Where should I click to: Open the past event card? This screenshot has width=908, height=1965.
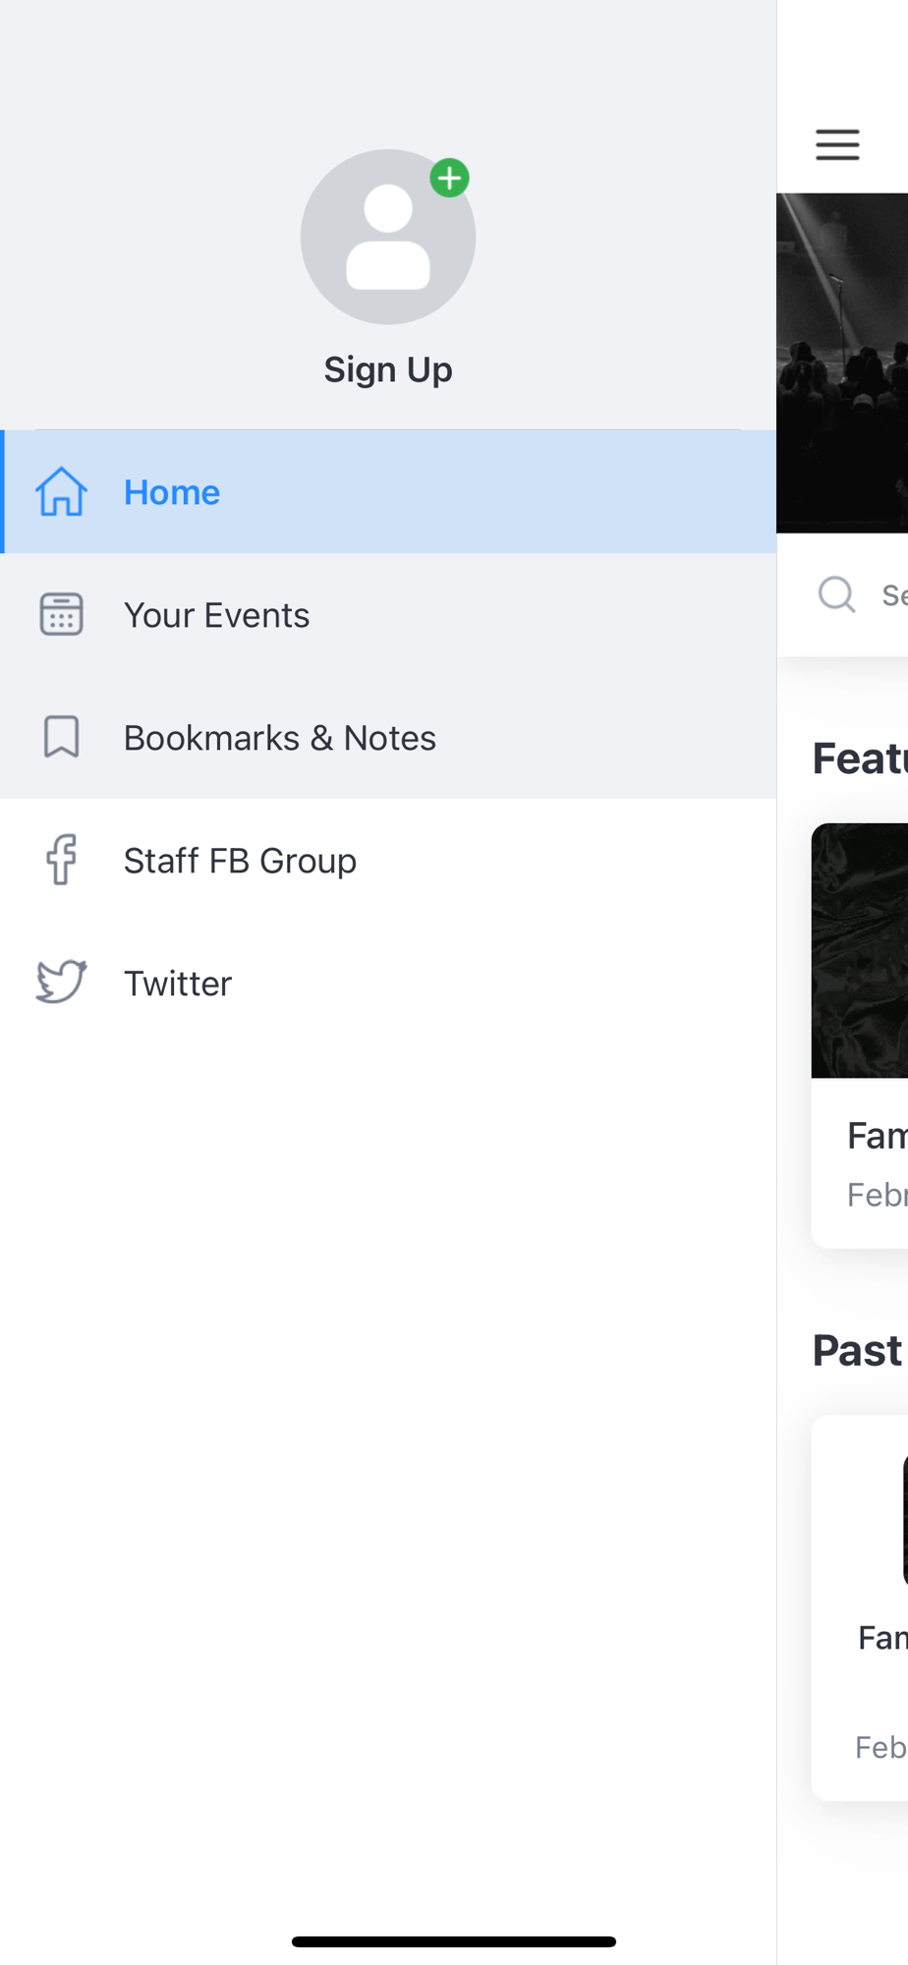pyautogui.click(x=860, y=1607)
